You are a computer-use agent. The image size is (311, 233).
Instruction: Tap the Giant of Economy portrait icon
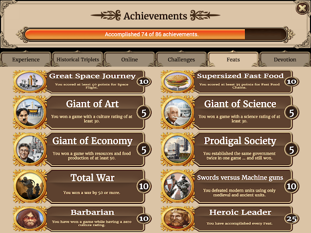pos(30,150)
